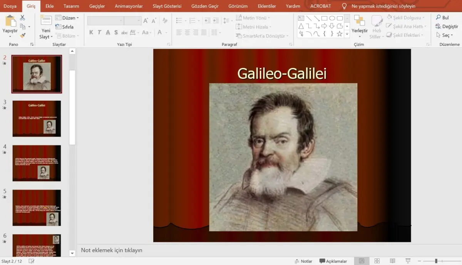Expand the shapes gallery More arrow
462x265 pixels.
(347, 34)
